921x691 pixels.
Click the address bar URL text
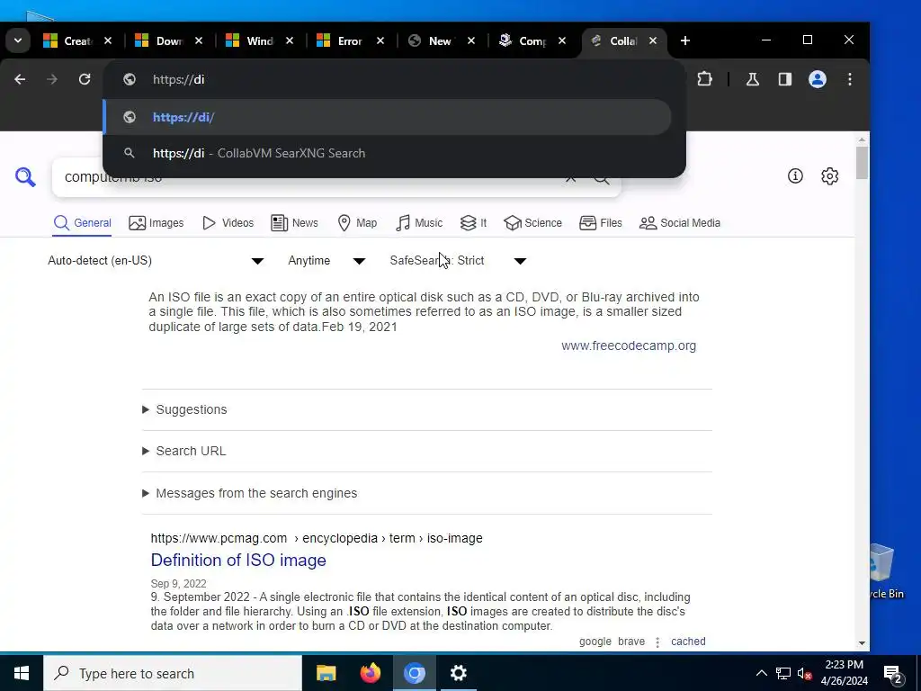[x=179, y=79]
